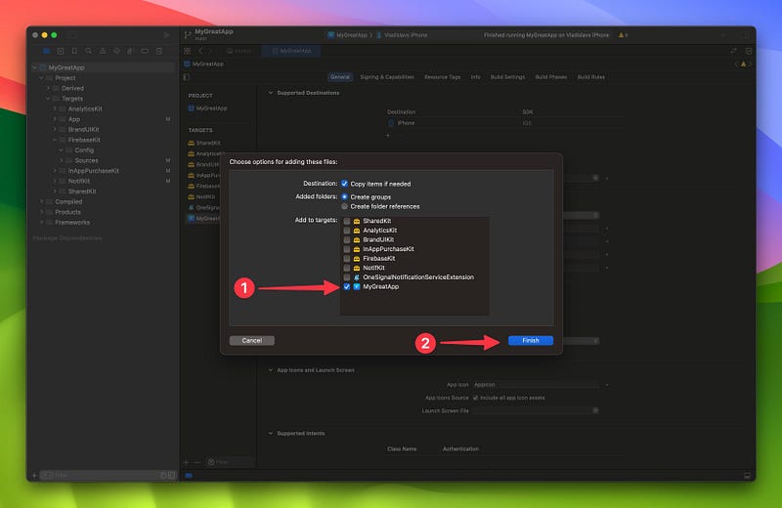Image resolution: width=782 pixels, height=508 pixels.
Task: Switch to the General tab
Action: click(339, 77)
